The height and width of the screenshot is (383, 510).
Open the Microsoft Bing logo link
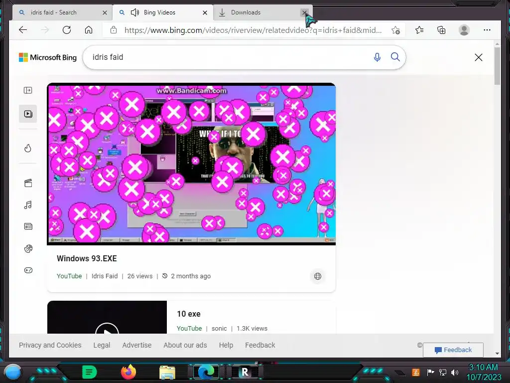[x=48, y=57]
